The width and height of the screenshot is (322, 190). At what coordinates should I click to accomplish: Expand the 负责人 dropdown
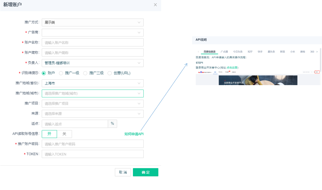92,63
